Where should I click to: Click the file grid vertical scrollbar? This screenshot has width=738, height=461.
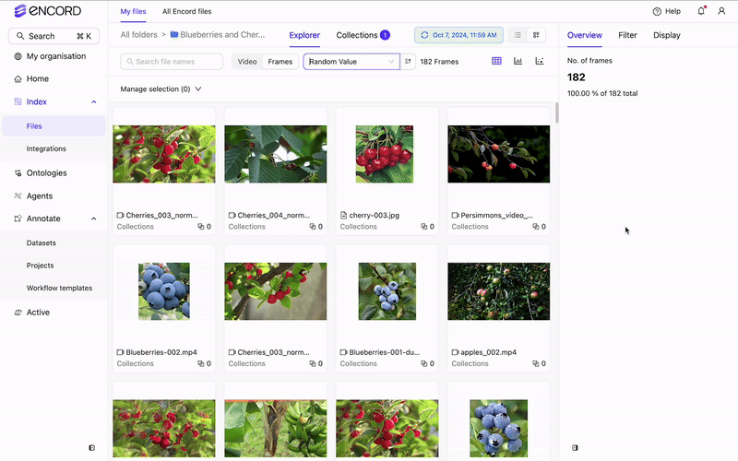click(557, 112)
